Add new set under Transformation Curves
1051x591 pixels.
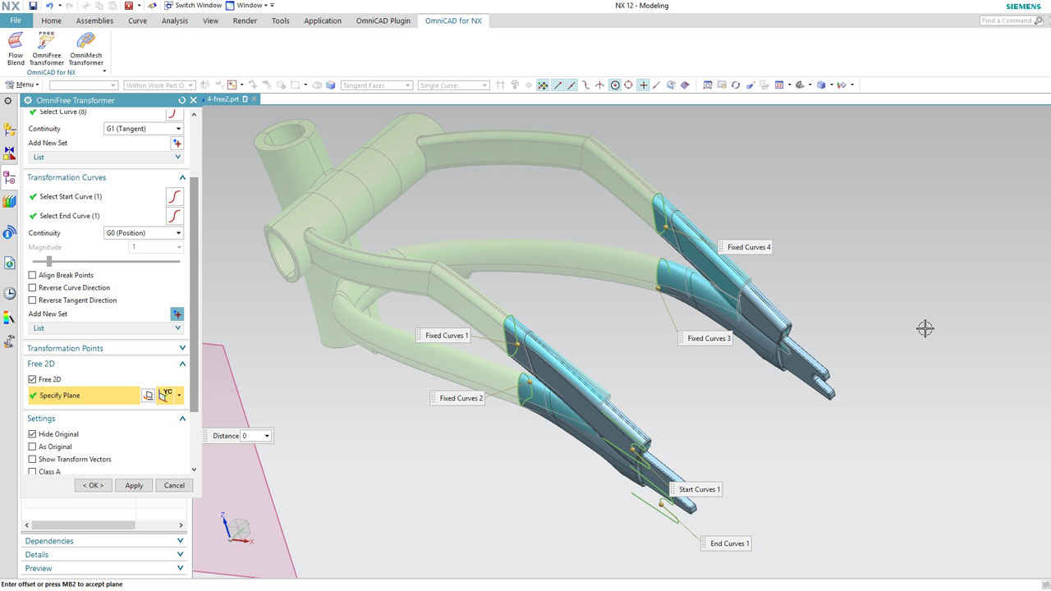coord(177,314)
